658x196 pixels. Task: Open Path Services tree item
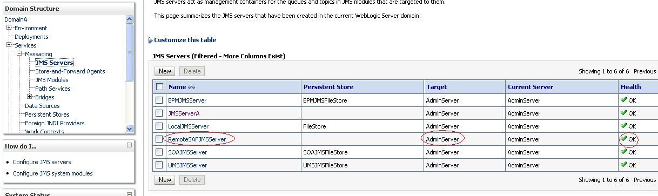(x=53, y=89)
